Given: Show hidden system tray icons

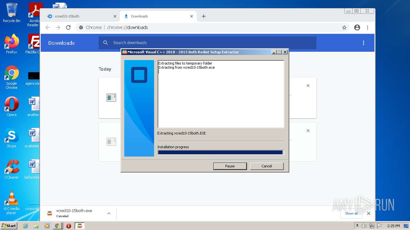Looking at the screenshot, I should point(357,226).
